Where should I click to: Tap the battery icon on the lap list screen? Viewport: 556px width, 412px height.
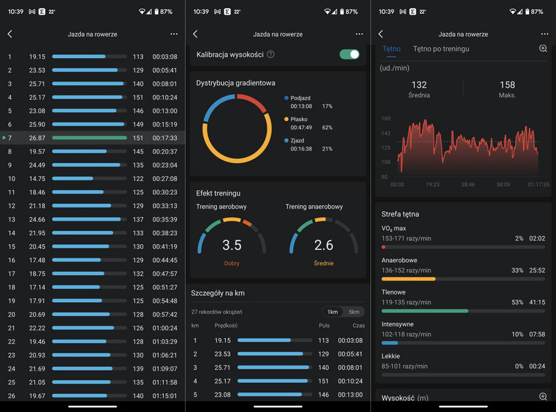156,12
